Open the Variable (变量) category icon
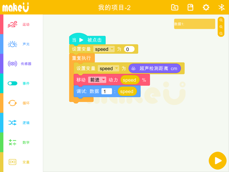Viewport: 229px width, 172px height. tap(12, 162)
